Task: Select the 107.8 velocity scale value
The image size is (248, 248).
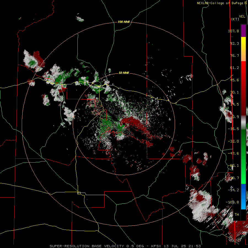Action: [233, 31]
